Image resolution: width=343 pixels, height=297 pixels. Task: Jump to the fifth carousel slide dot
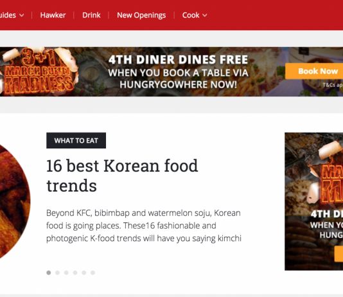[x=84, y=273]
